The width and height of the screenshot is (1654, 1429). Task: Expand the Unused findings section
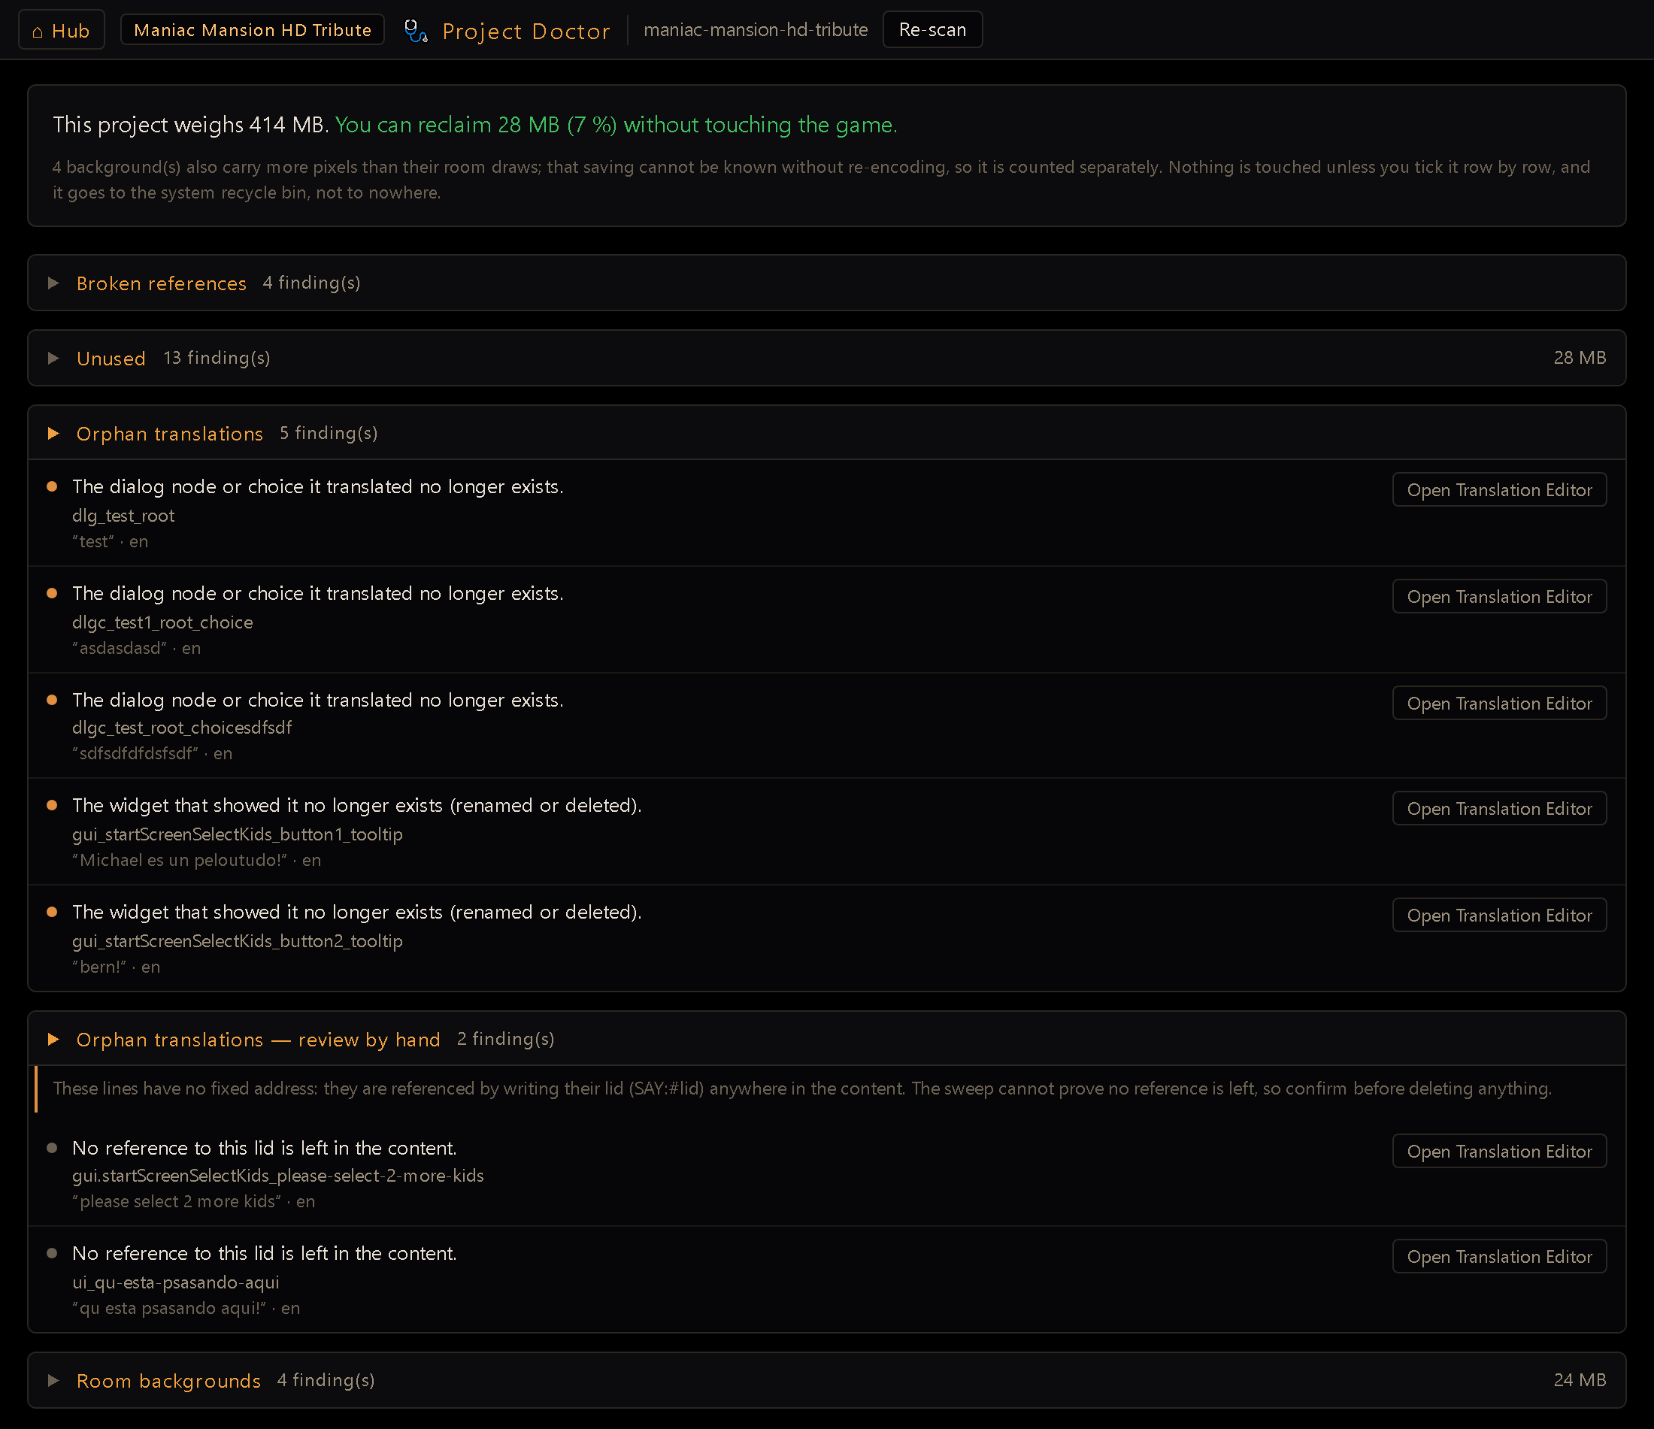tap(826, 359)
